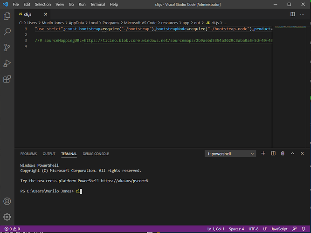This screenshot has width=311, height=233.
Task: Split the editor to the right
Action: point(293,14)
